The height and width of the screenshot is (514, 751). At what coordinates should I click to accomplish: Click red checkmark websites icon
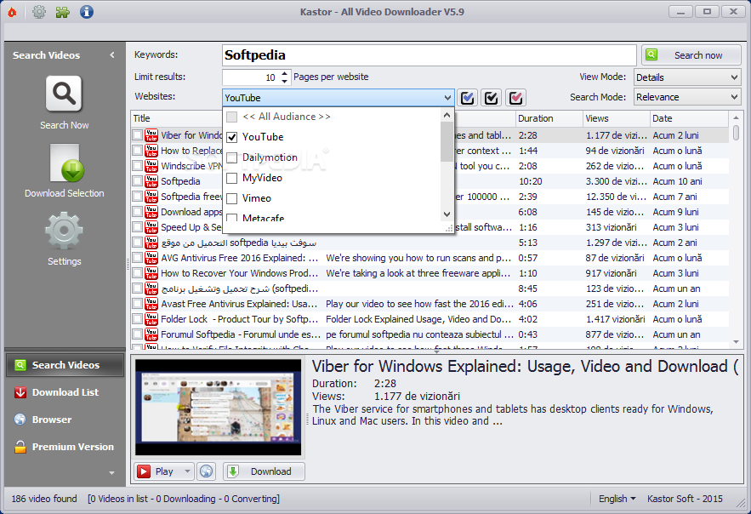click(x=515, y=98)
